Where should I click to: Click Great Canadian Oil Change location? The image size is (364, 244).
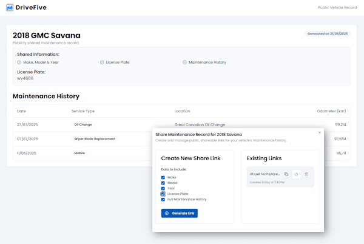(200, 124)
